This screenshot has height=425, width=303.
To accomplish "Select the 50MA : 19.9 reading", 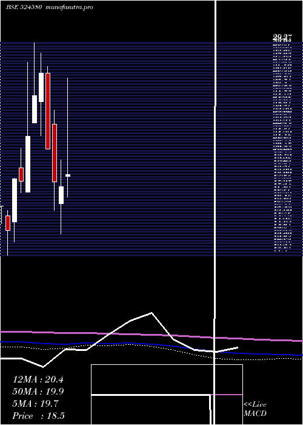I will tap(38, 392).
